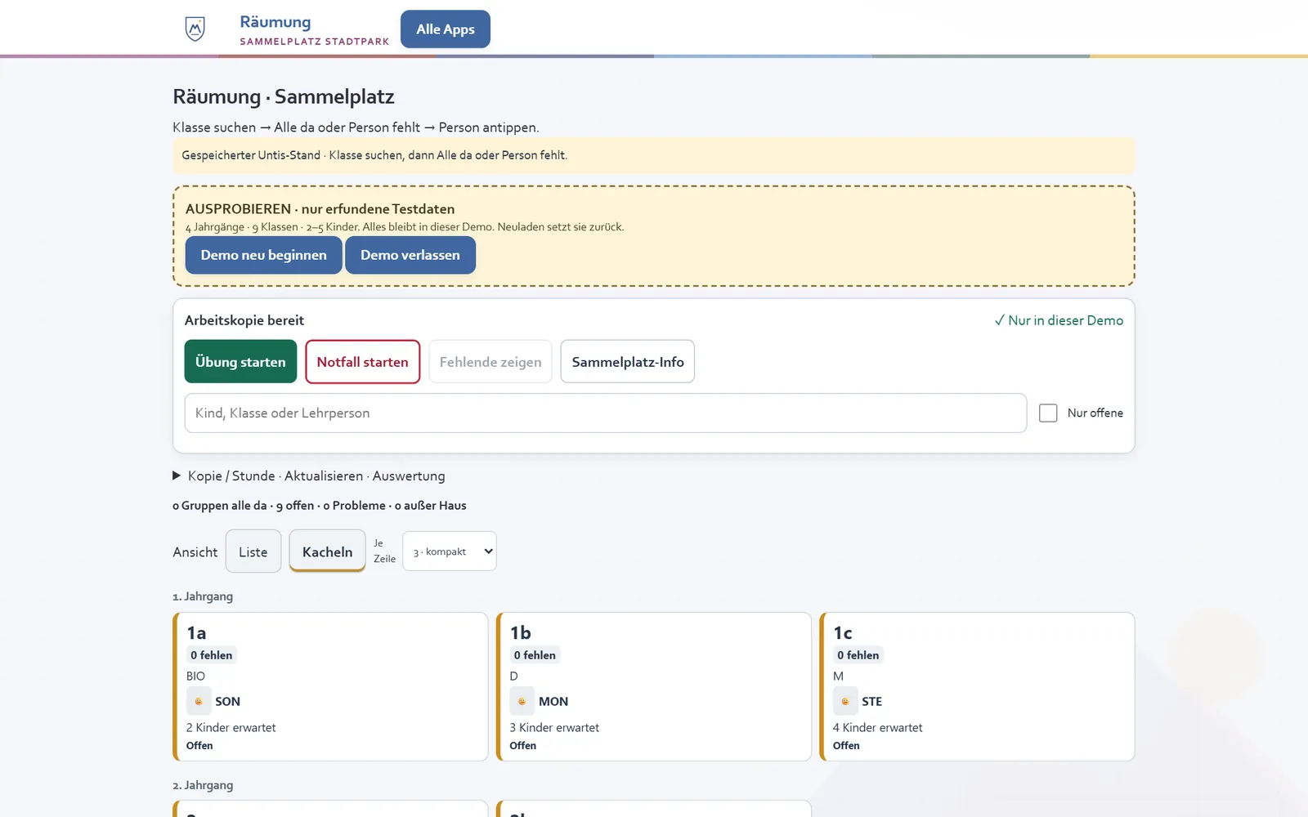Click the school shield logo icon
This screenshot has width=1308, height=817.
point(195,29)
